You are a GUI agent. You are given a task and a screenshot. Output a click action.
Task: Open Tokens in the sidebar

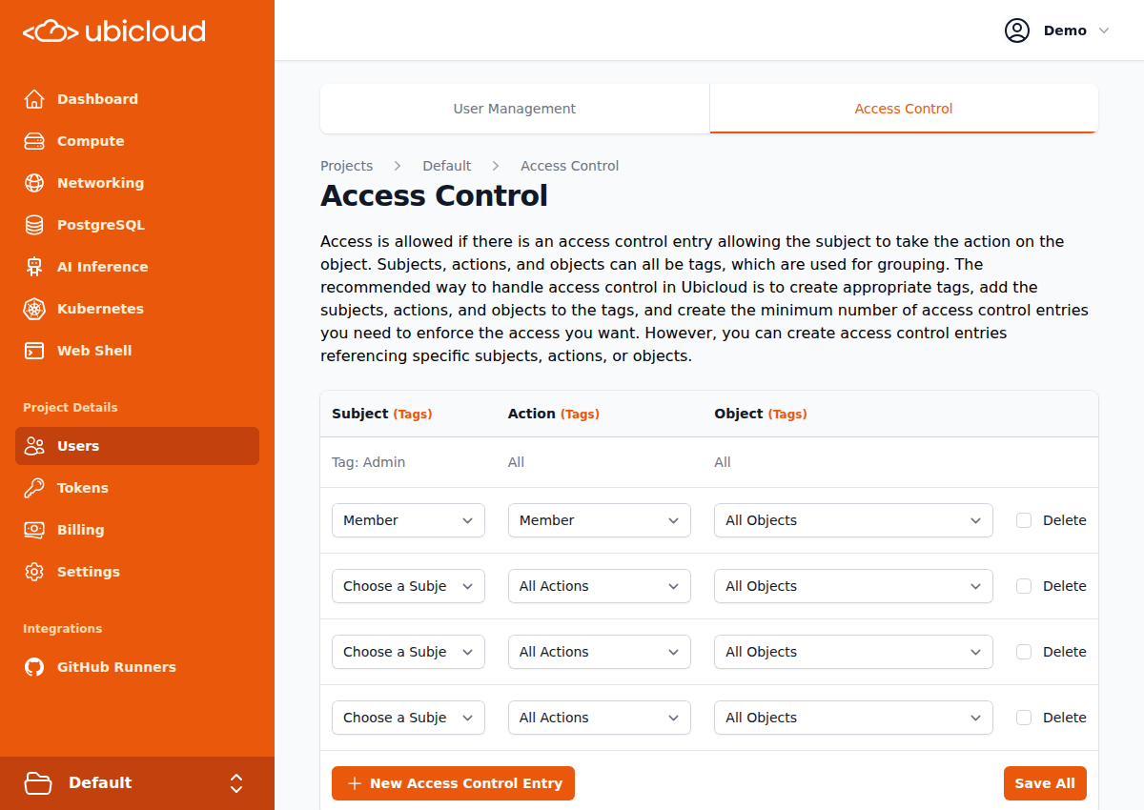pyautogui.click(x=137, y=488)
